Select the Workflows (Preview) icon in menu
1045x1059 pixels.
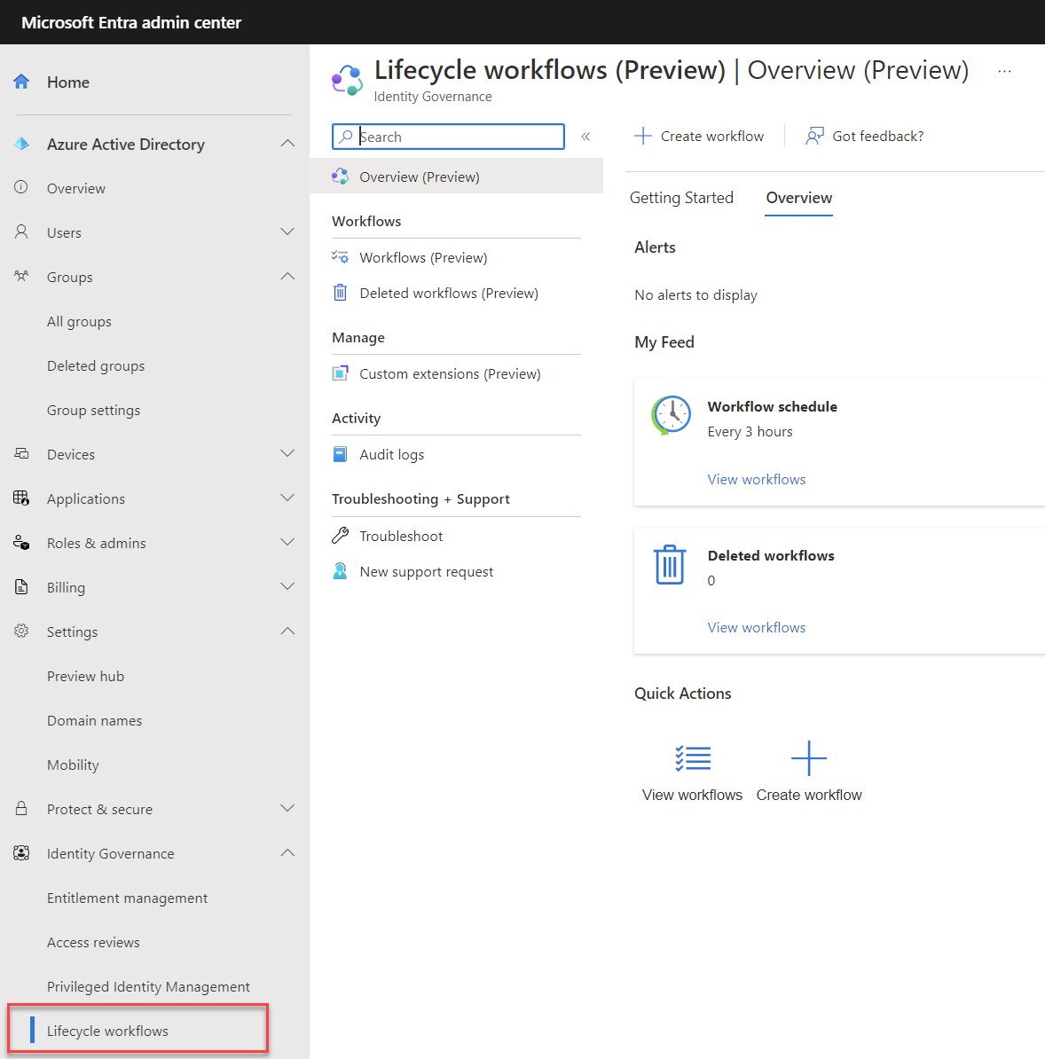(340, 256)
